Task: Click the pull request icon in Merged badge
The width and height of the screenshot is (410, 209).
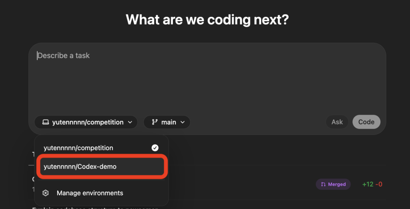Action: [323, 185]
